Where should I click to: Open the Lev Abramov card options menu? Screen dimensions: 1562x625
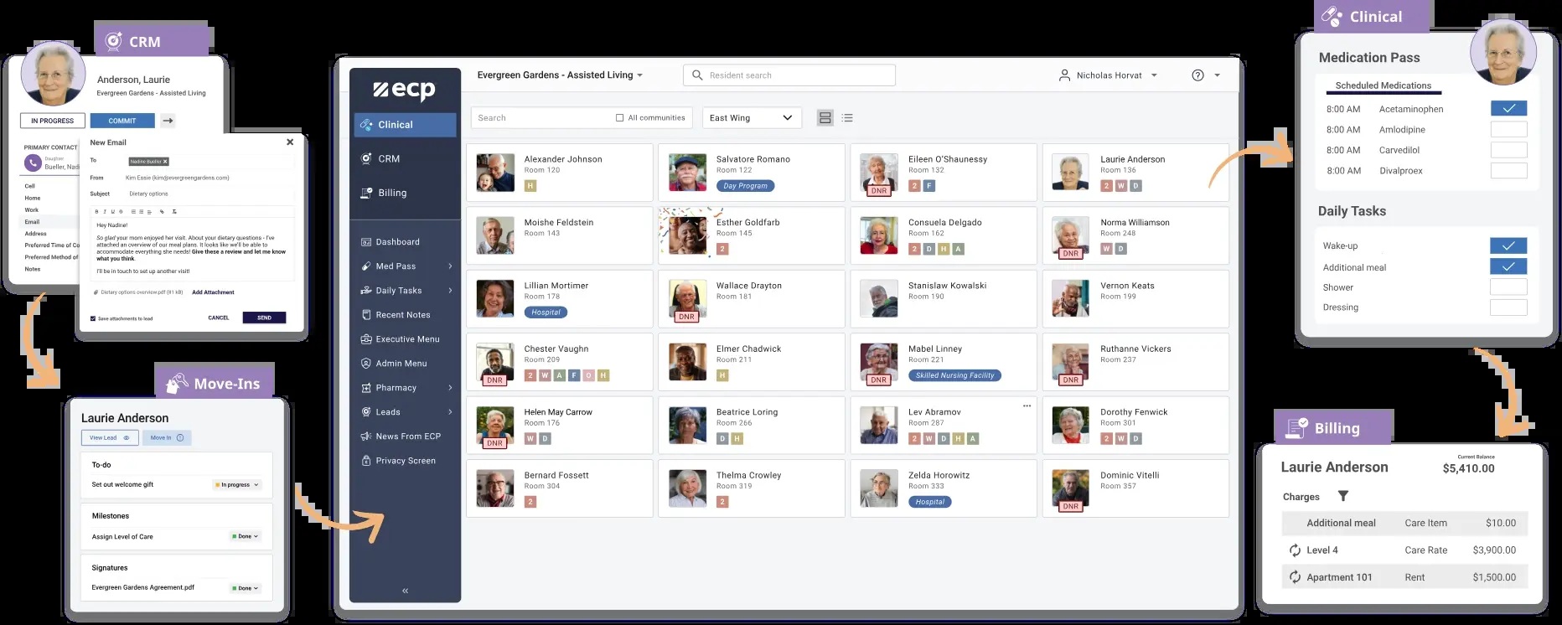tap(1027, 406)
